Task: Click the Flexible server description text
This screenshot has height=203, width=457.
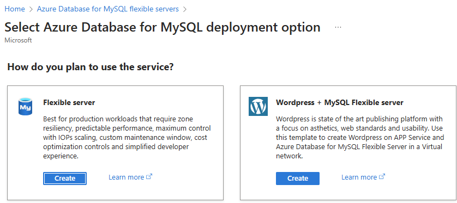Action: tap(127, 138)
